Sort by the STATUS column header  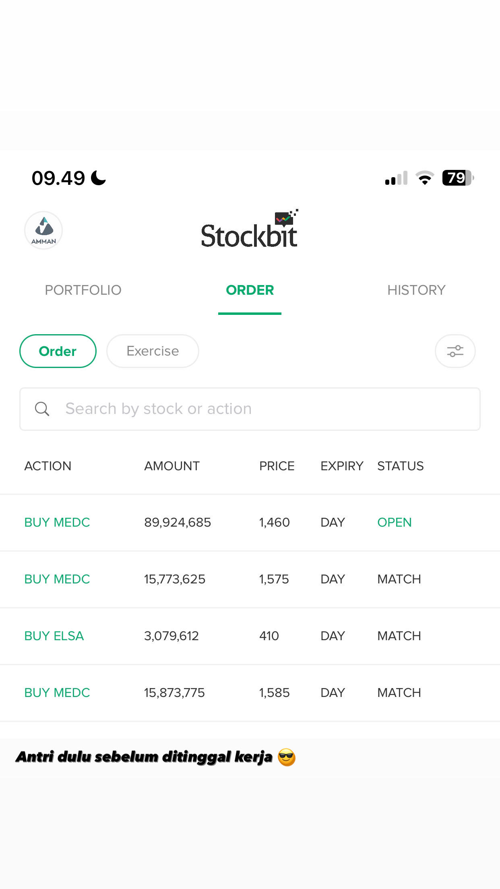(400, 466)
